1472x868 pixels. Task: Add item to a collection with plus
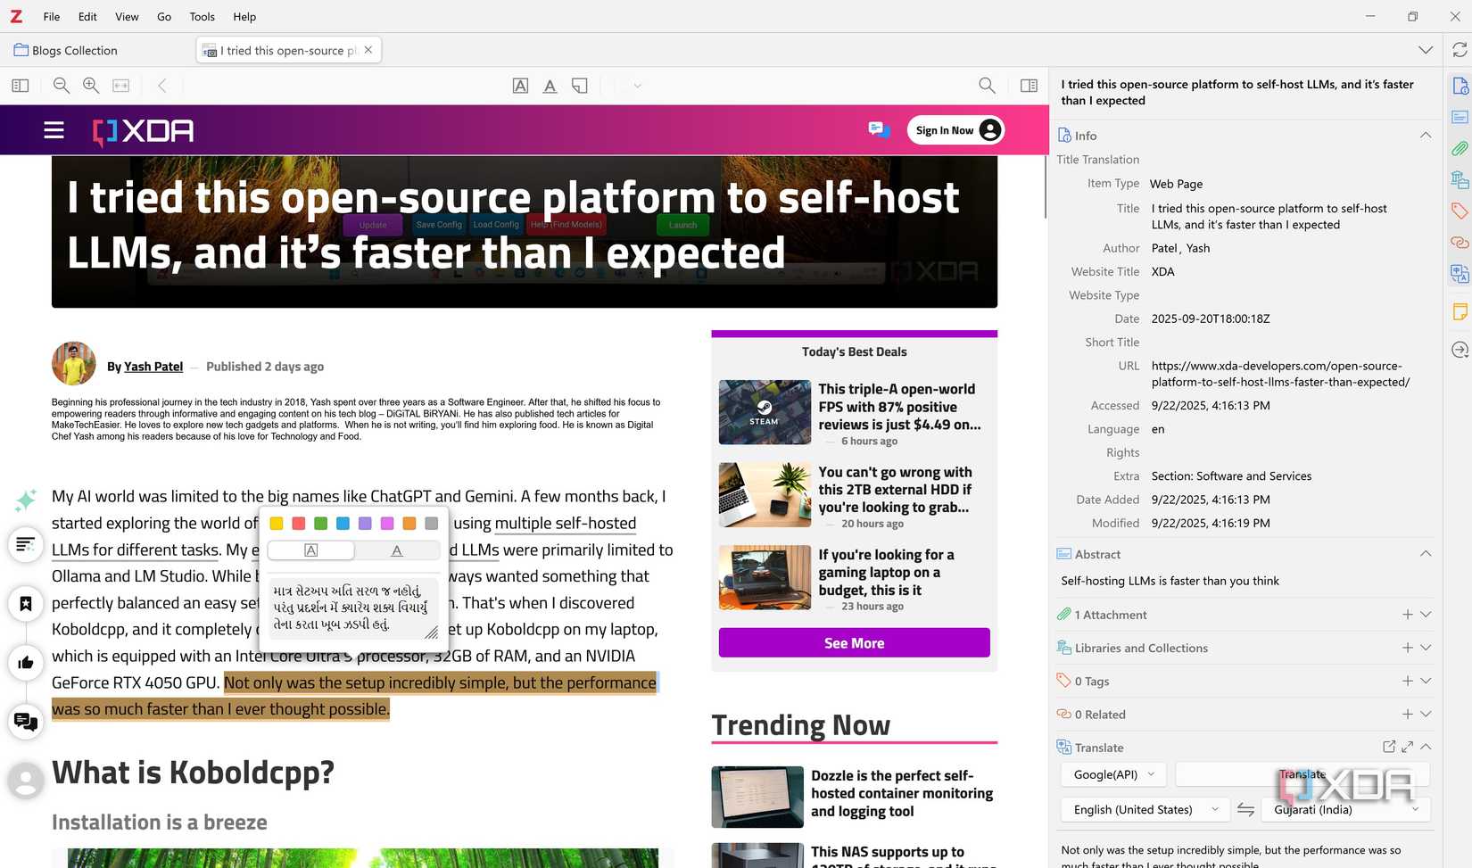[x=1407, y=647]
